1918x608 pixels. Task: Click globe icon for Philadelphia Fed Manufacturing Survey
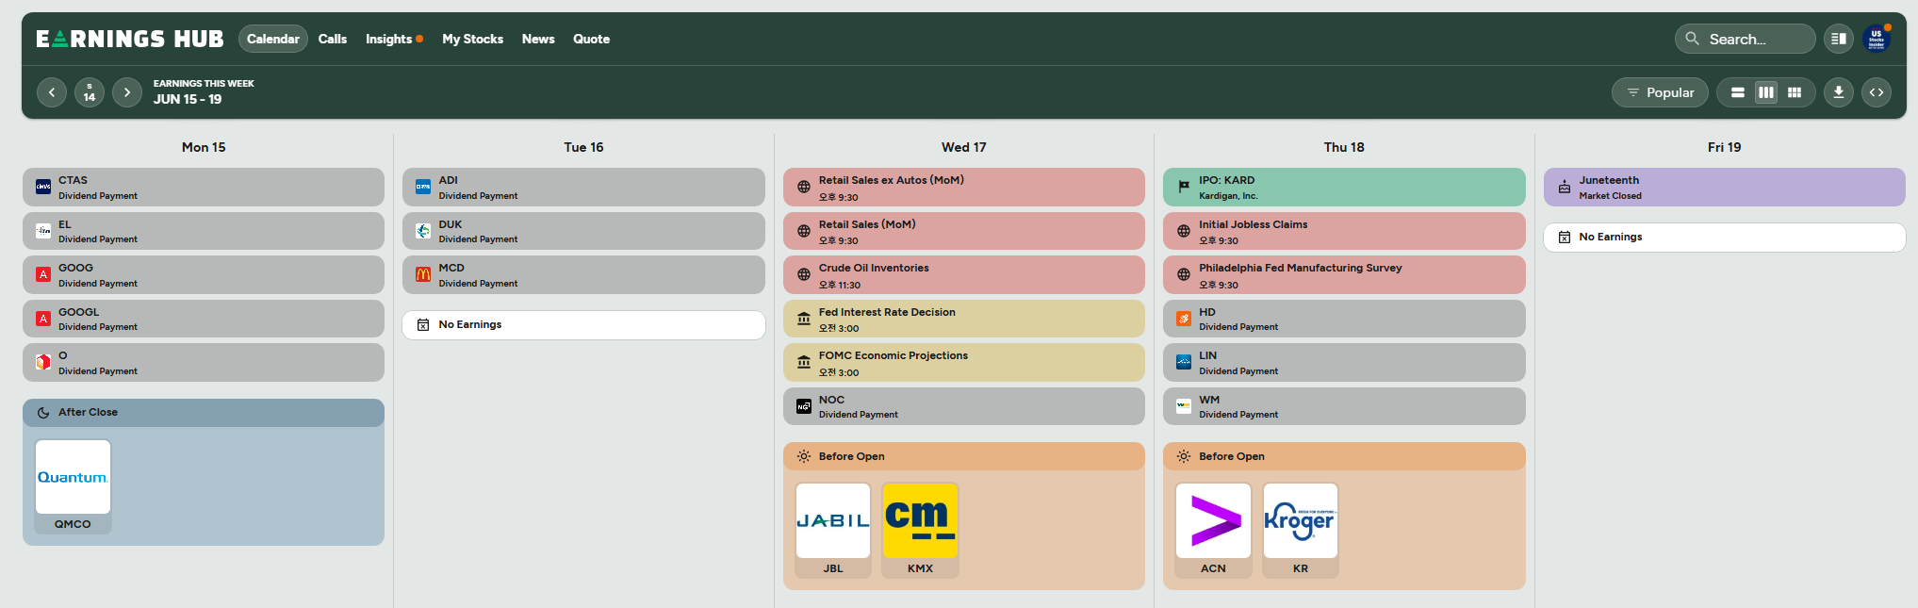click(1184, 274)
